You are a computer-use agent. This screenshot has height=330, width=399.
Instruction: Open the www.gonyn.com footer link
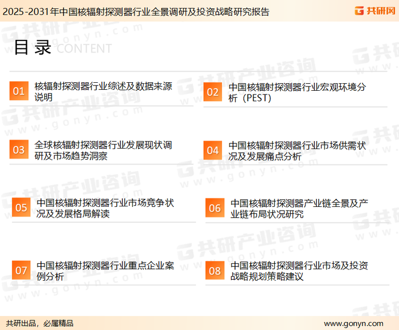click(x=353, y=324)
